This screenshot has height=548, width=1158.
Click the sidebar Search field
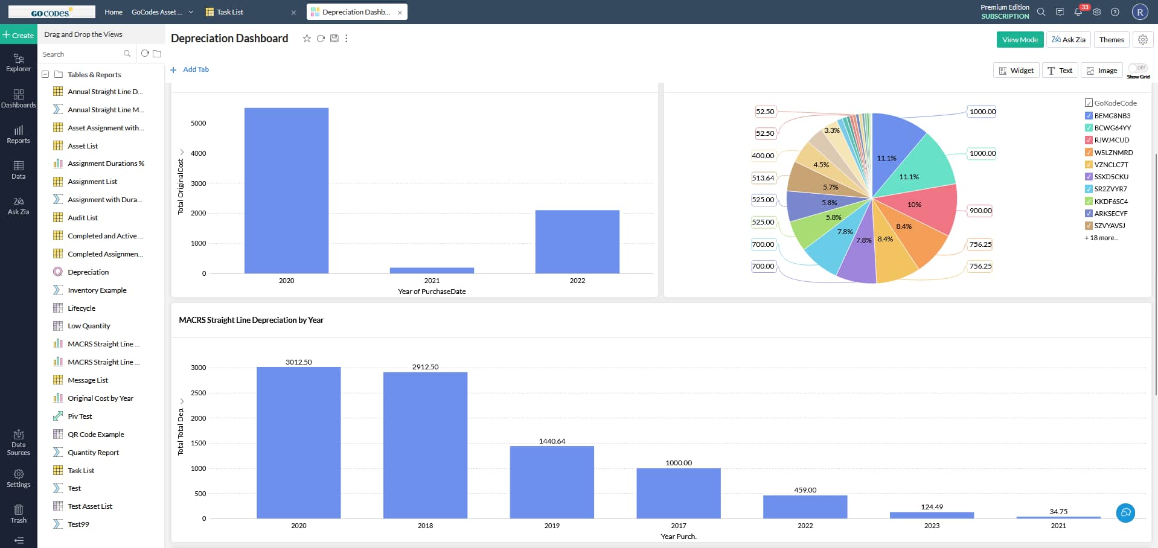point(82,54)
